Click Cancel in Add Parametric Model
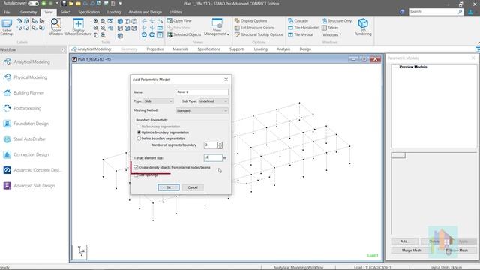The height and width of the screenshot is (270, 480). (193, 187)
